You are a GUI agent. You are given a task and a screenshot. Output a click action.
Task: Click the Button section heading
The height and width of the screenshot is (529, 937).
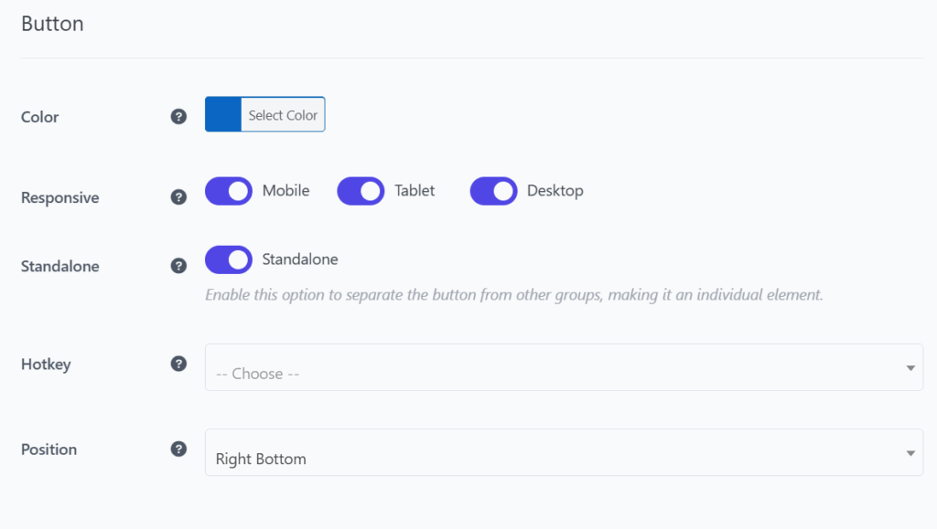(52, 24)
